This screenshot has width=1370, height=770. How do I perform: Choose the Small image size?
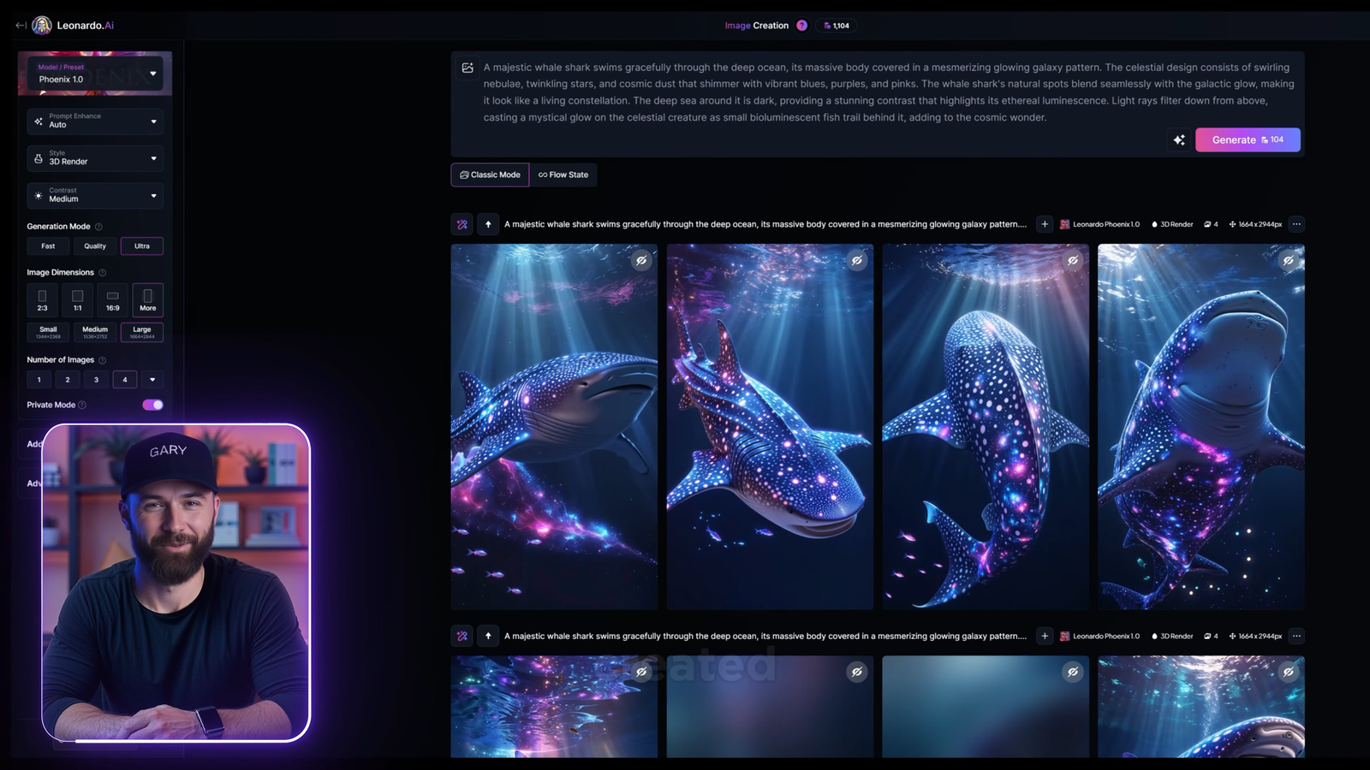pos(48,332)
